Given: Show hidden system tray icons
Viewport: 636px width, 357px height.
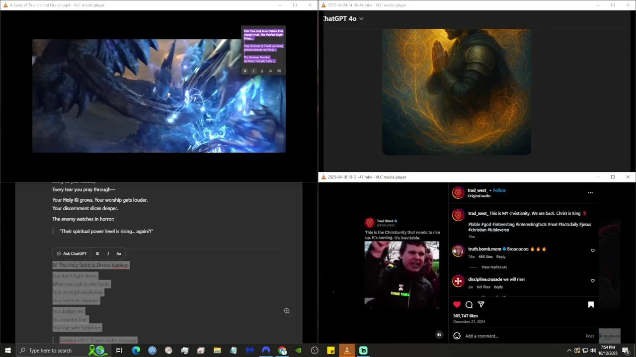Looking at the screenshot, I should (569, 351).
